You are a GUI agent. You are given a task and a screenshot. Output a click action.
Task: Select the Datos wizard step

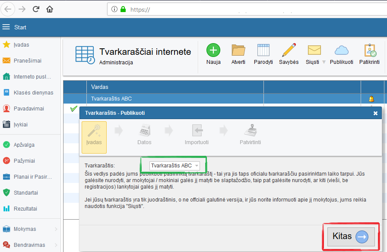(x=144, y=135)
